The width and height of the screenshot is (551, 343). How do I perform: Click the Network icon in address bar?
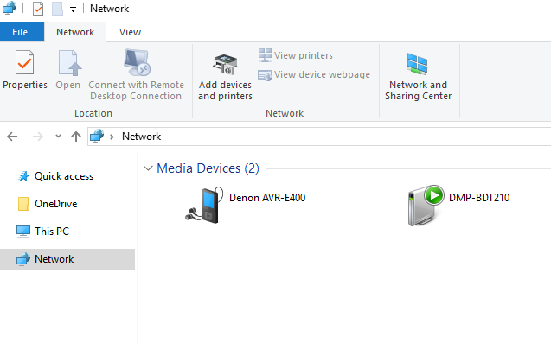pyautogui.click(x=97, y=136)
